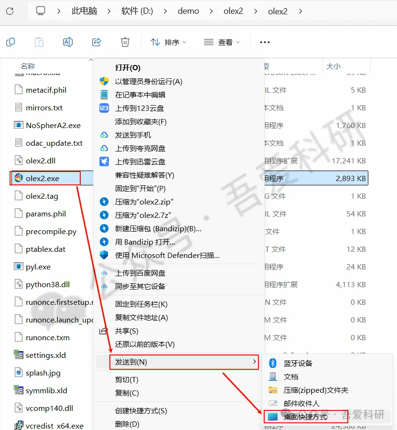Choose 发送到手机 menu entry

pos(133,135)
